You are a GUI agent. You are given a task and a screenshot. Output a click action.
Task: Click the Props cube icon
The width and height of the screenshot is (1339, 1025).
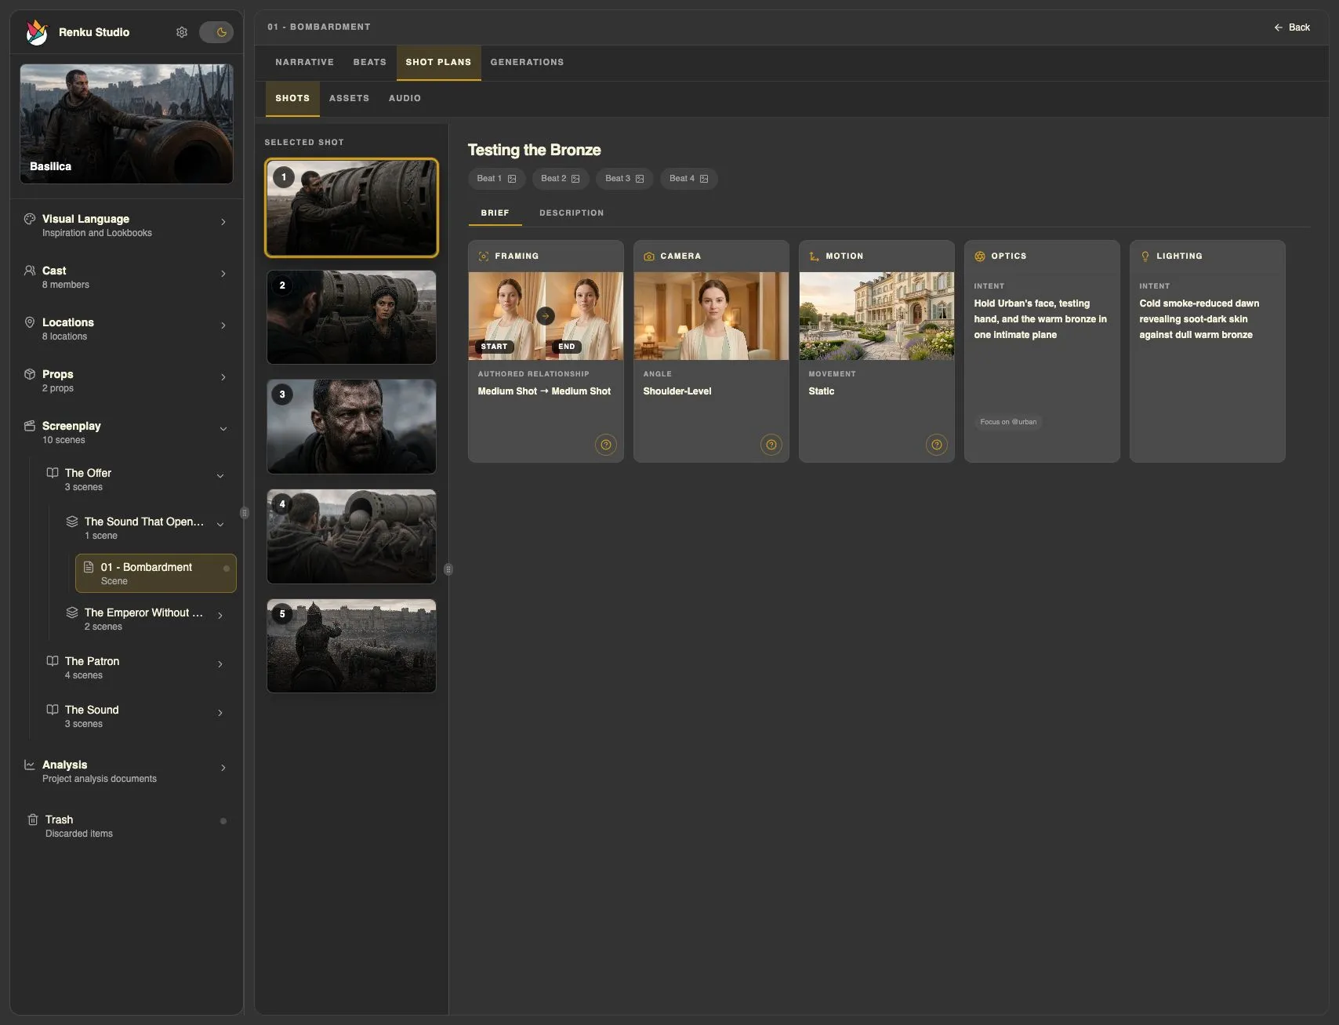(30, 374)
